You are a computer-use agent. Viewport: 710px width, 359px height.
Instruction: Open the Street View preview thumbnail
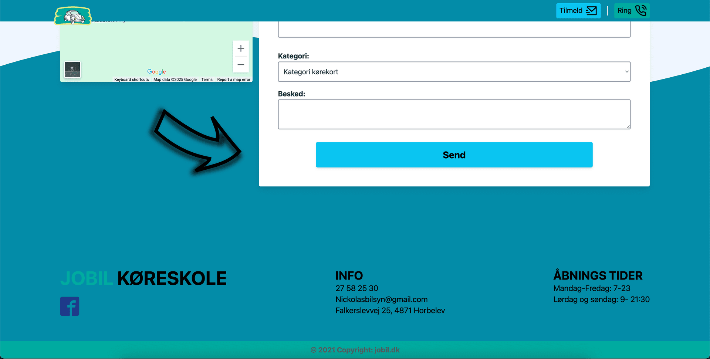72,70
